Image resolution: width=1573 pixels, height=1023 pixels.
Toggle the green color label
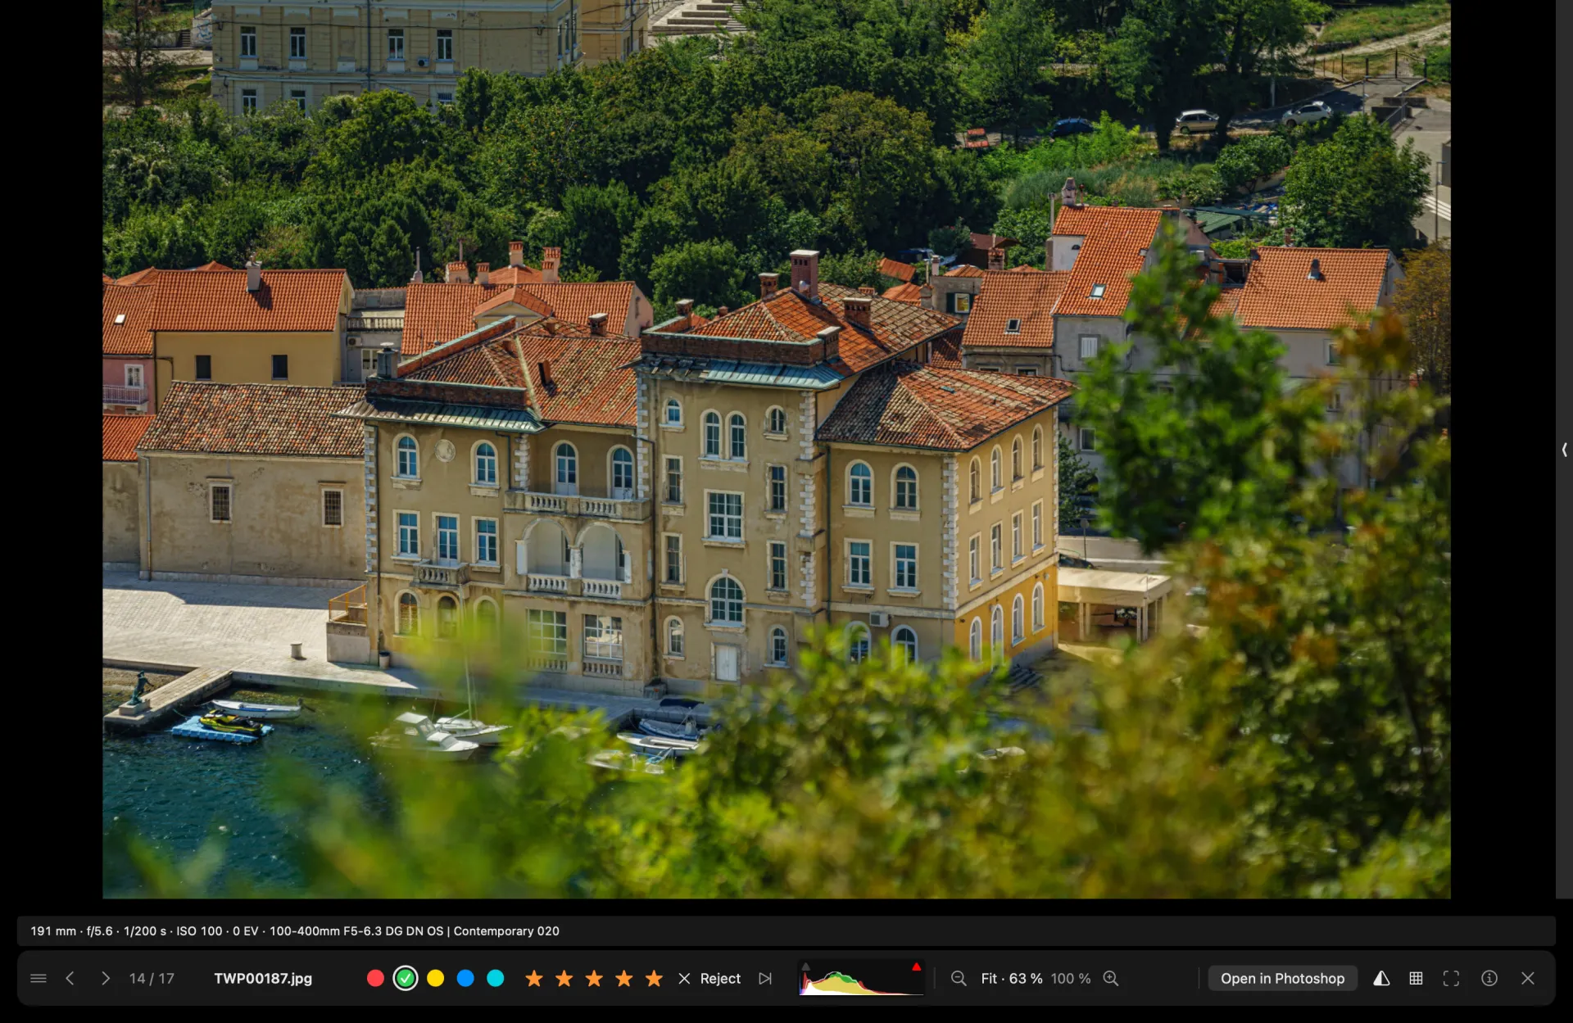[x=406, y=978]
